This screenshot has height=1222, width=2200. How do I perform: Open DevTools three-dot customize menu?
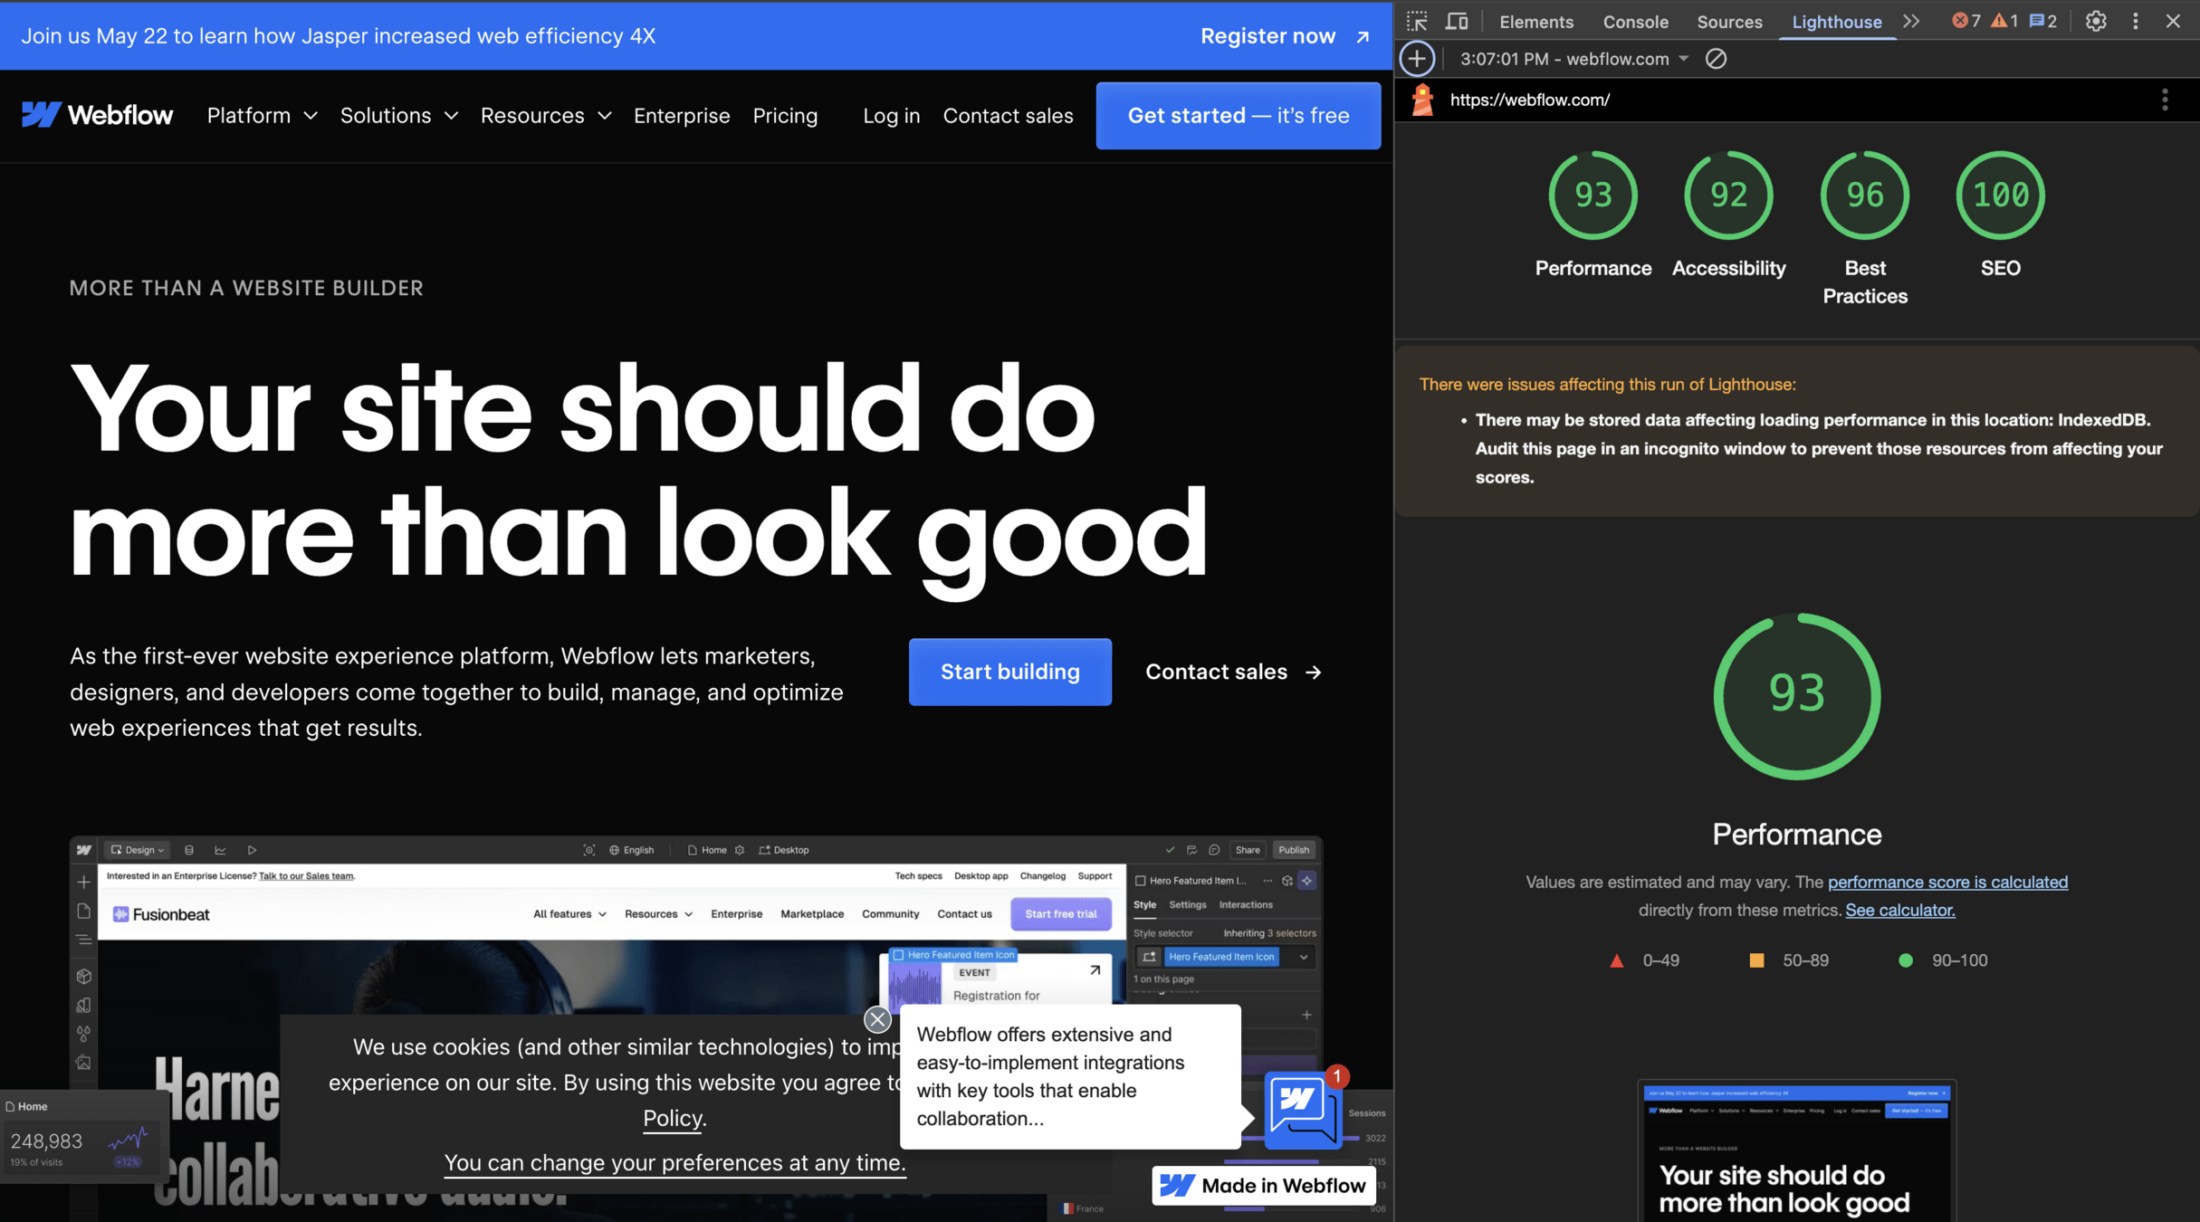(x=2136, y=22)
